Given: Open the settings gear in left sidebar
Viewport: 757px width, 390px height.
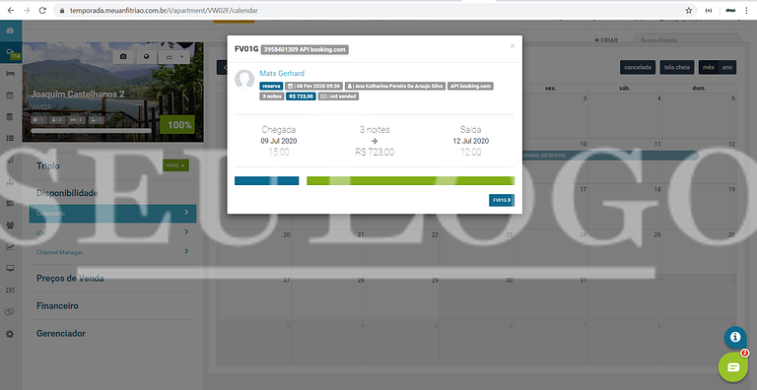Looking at the screenshot, I should 10,334.
